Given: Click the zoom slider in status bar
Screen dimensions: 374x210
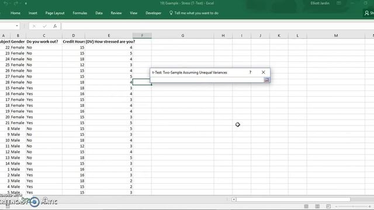Looking at the screenshot, I should (x=353, y=206).
